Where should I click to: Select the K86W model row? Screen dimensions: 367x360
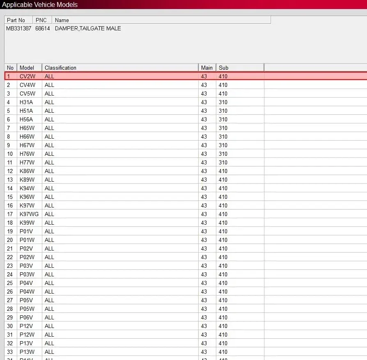click(x=186, y=171)
